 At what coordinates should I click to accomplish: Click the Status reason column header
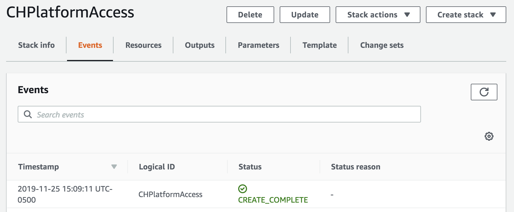[356, 167]
